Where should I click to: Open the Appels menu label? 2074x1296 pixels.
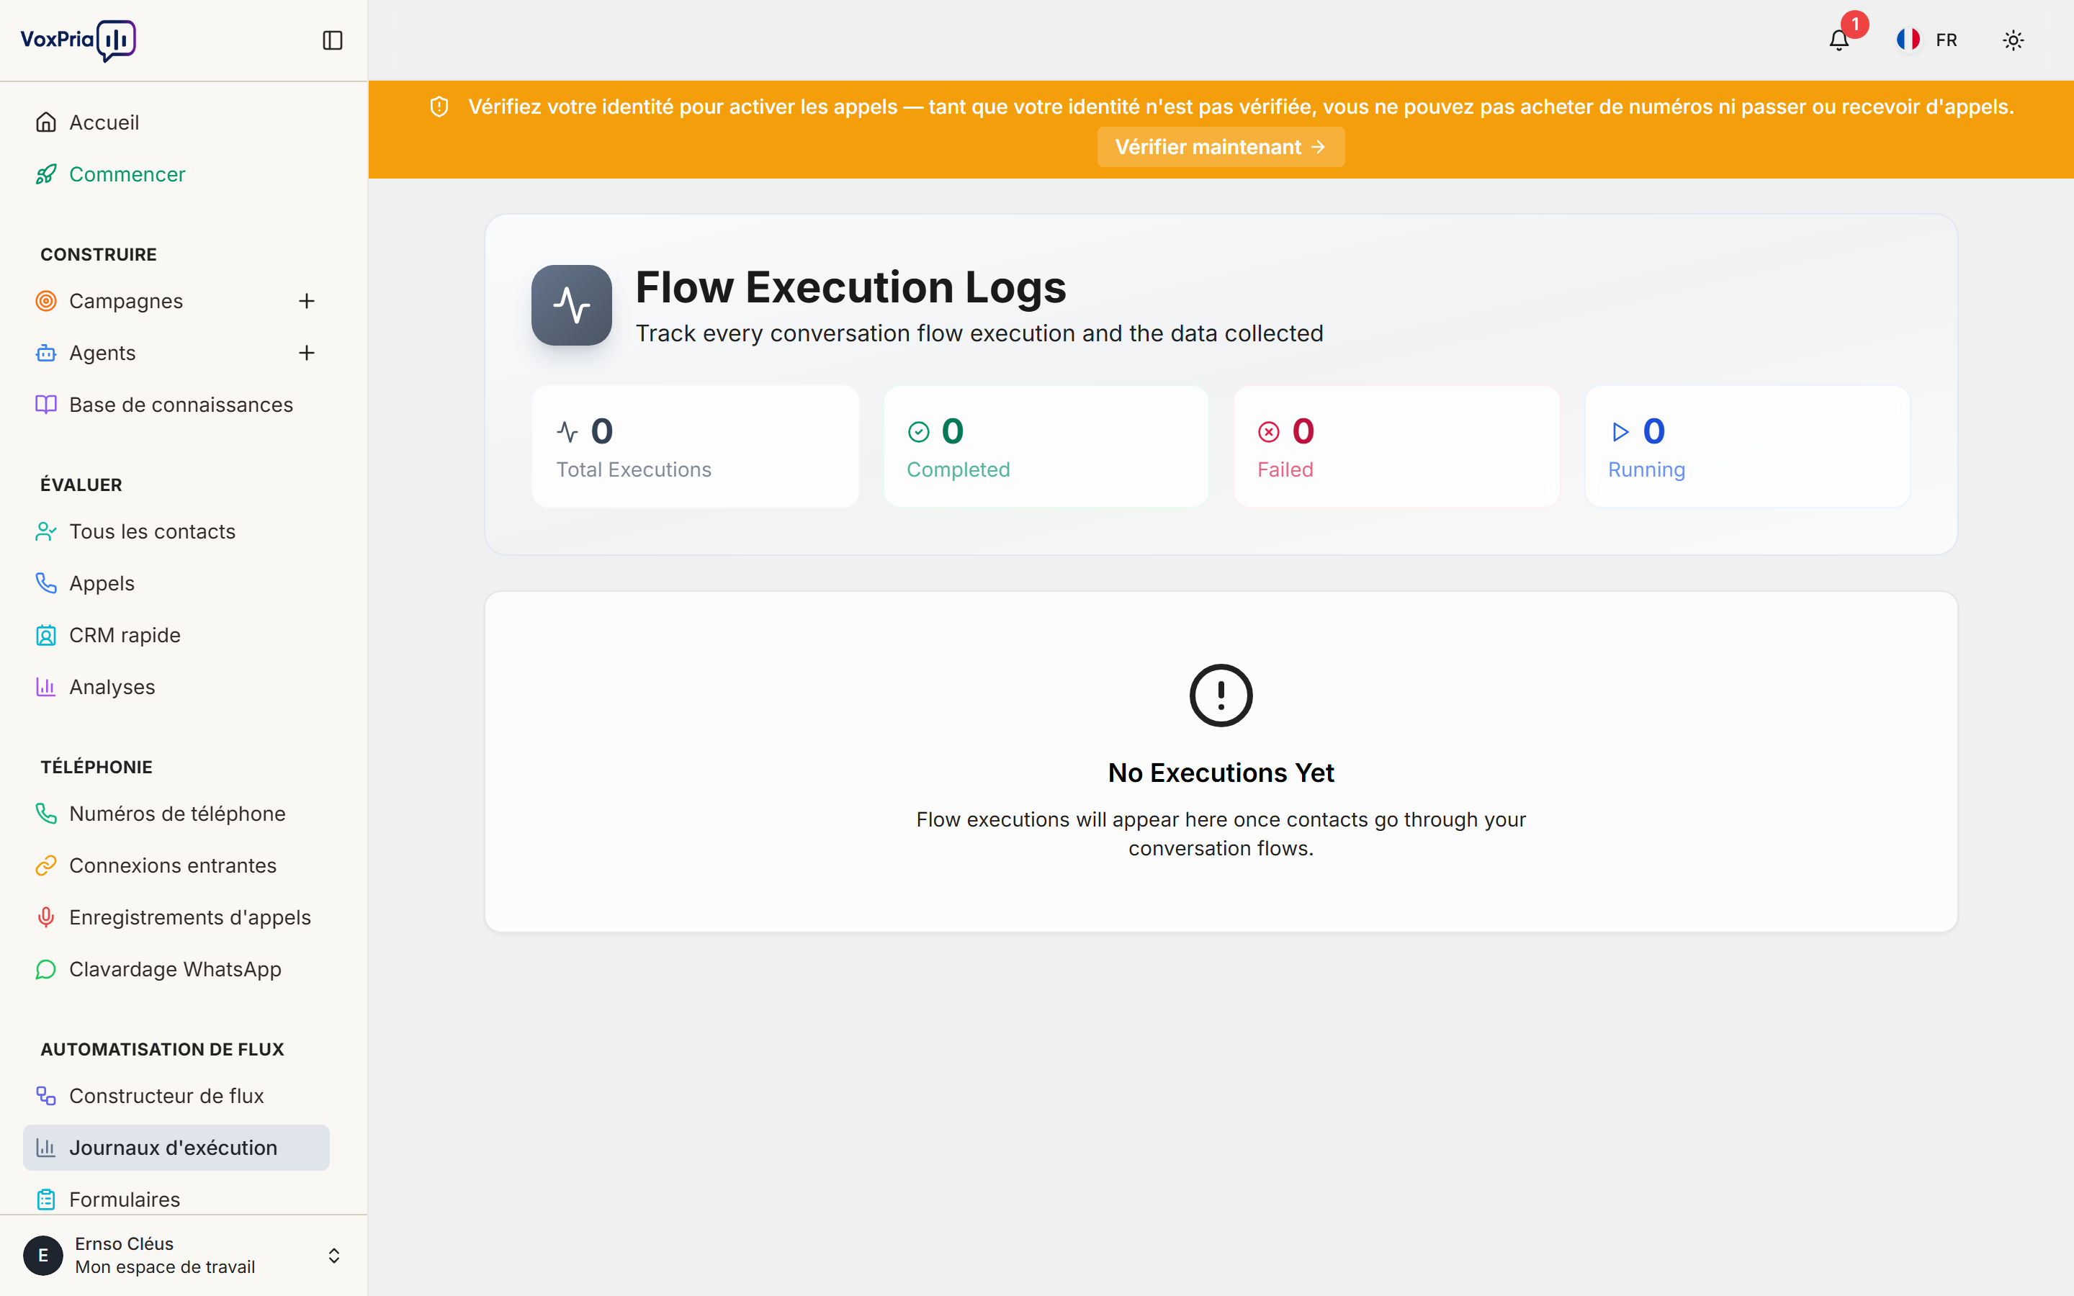[x=102, y=584]
